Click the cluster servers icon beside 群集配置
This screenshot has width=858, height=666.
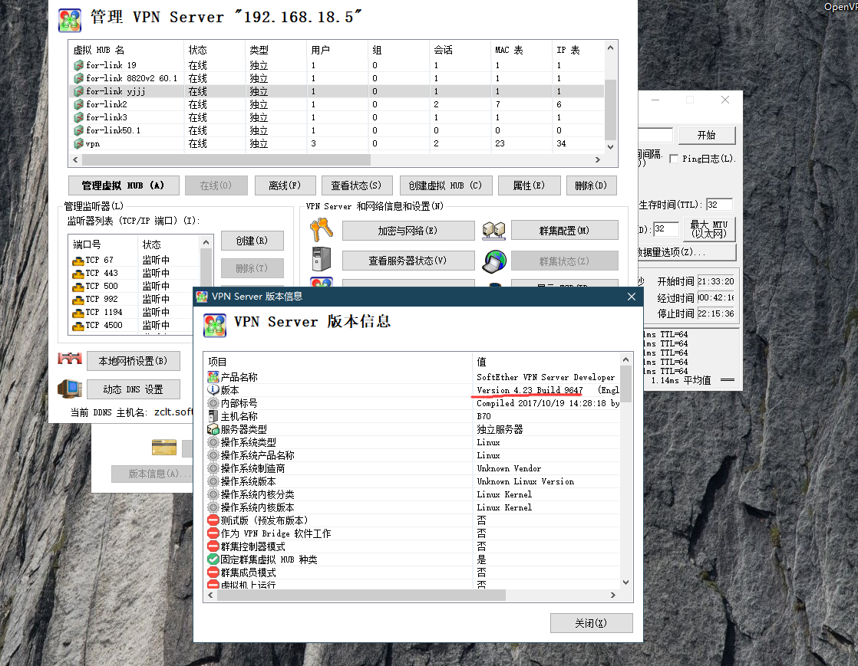point(493,230)
